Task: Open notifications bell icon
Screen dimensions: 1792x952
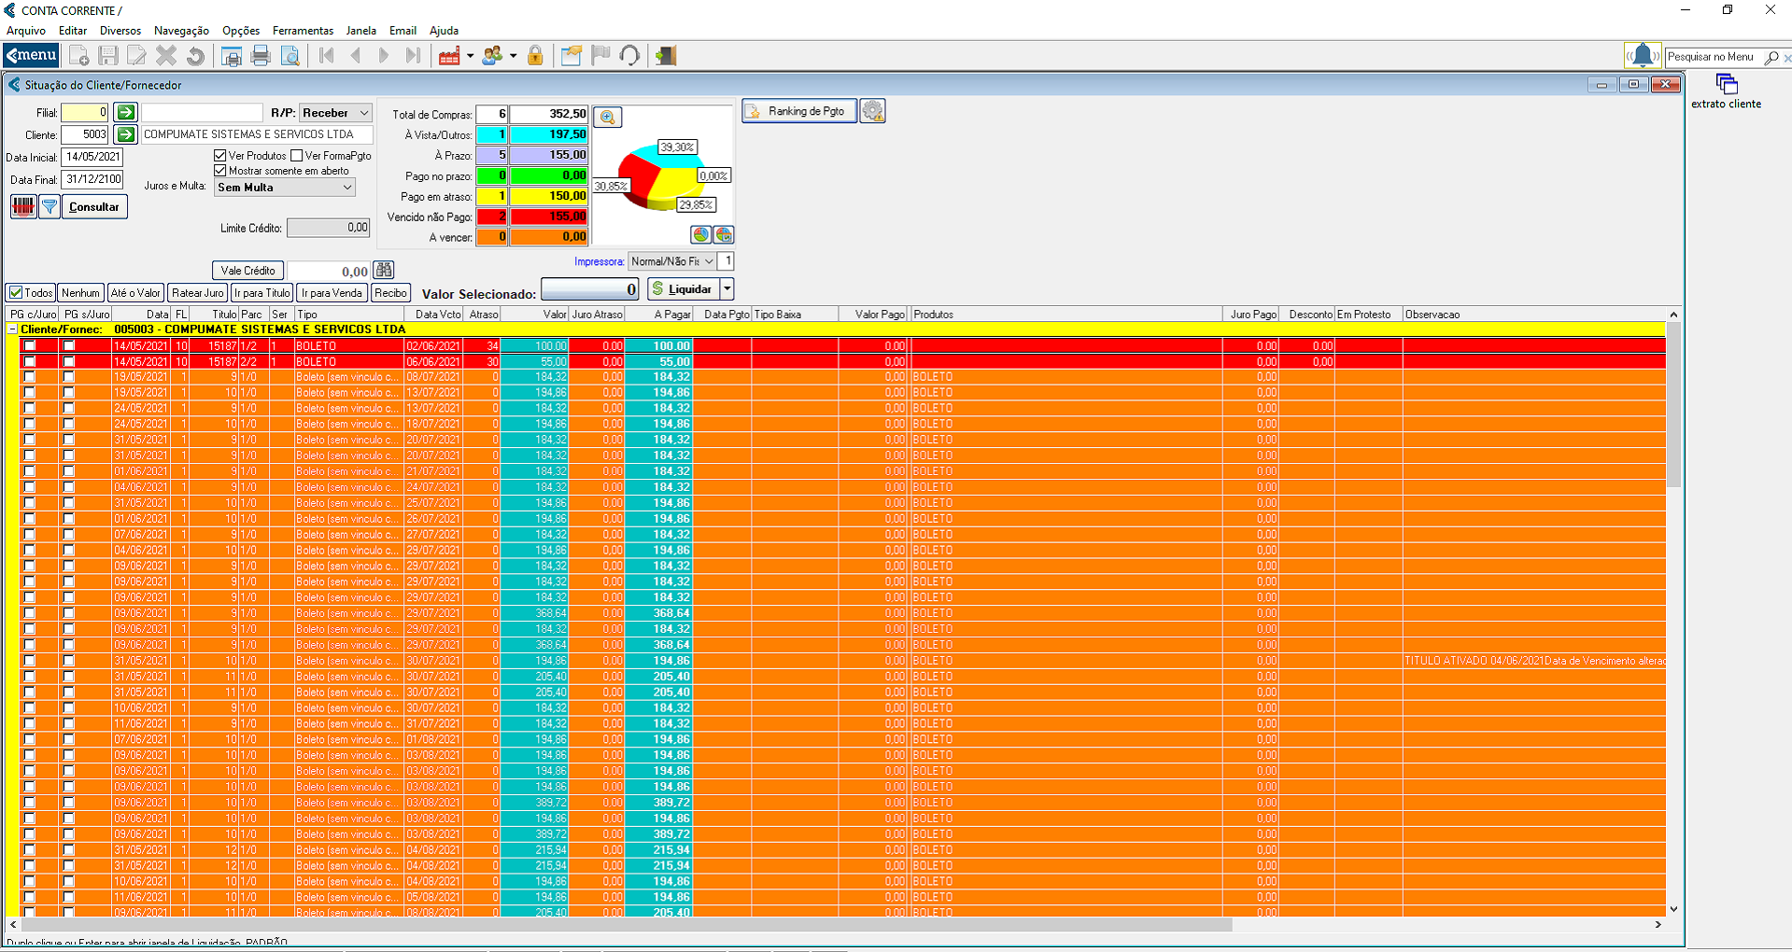Action: (x=1642, y=56)
